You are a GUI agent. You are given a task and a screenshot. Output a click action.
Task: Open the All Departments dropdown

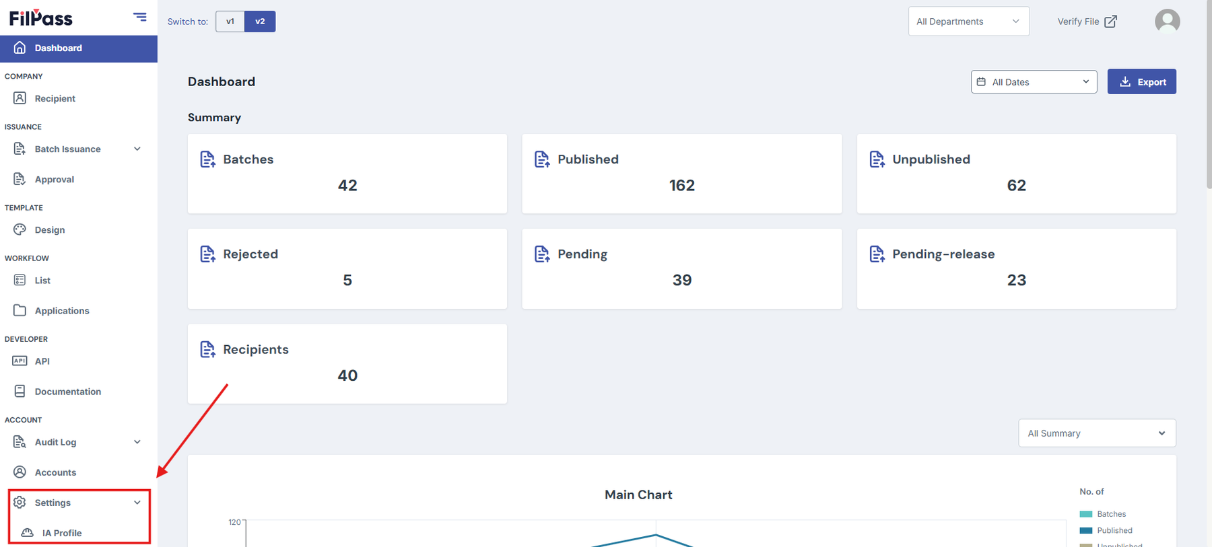(968, 22)
